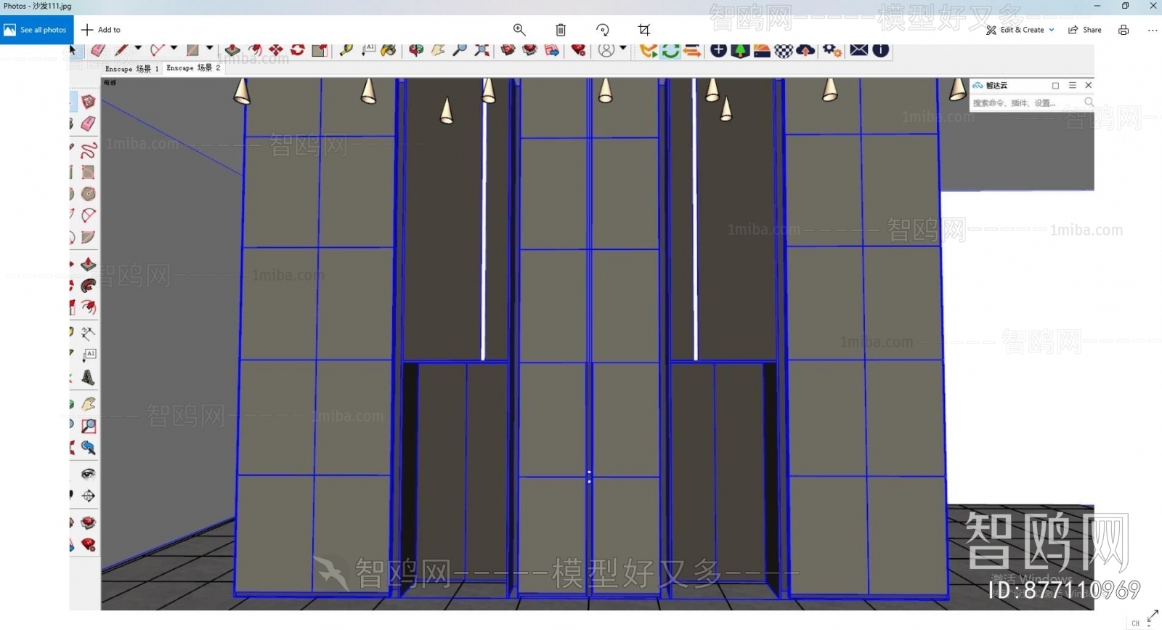Open Enscape general settings gears
Viewport: 1162px width, 630px height.
click(x=832, y=50)
